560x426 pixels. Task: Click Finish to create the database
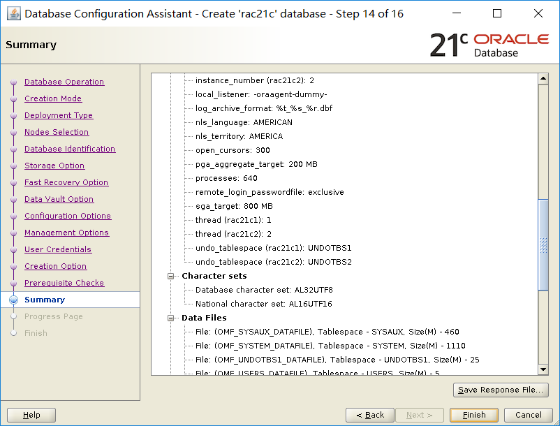pos(474,415)
